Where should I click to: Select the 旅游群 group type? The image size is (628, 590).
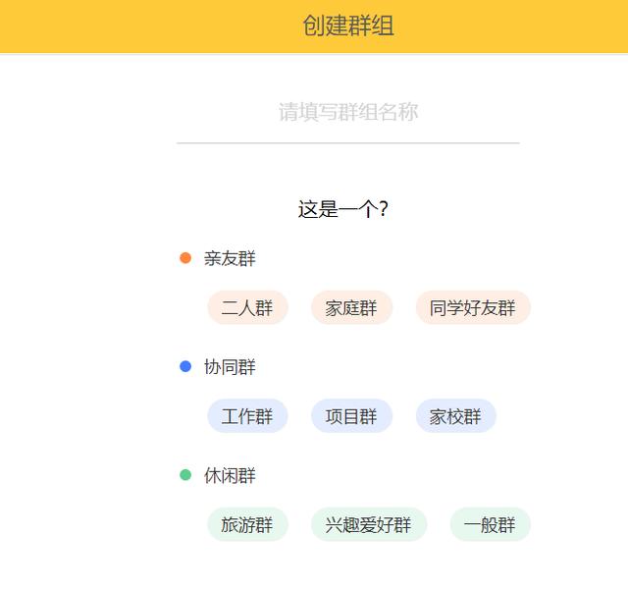[247, 524]
